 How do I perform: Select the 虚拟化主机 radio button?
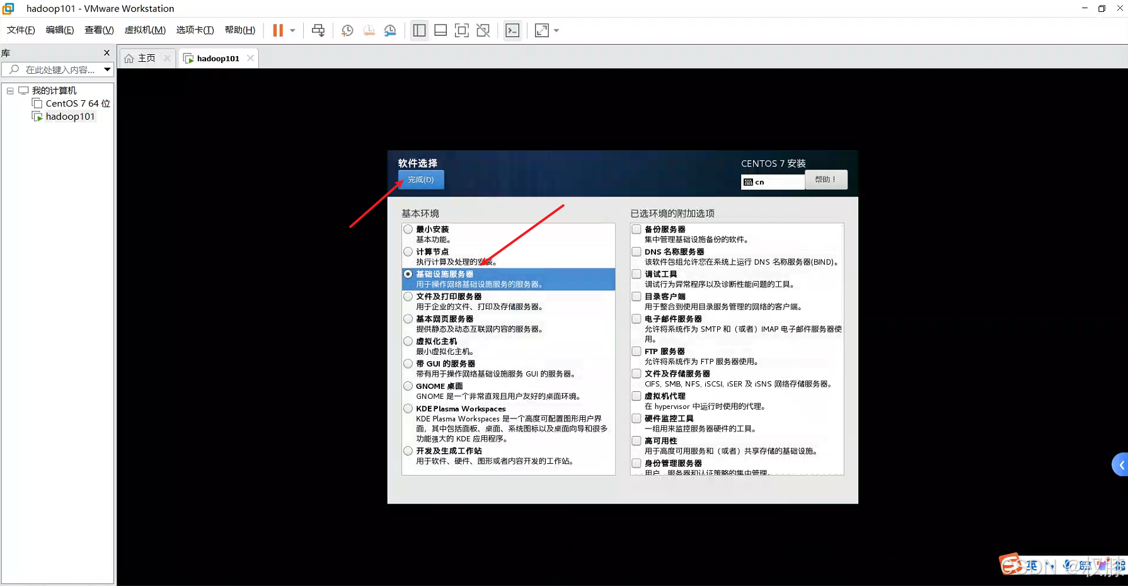tap(408, 342)
